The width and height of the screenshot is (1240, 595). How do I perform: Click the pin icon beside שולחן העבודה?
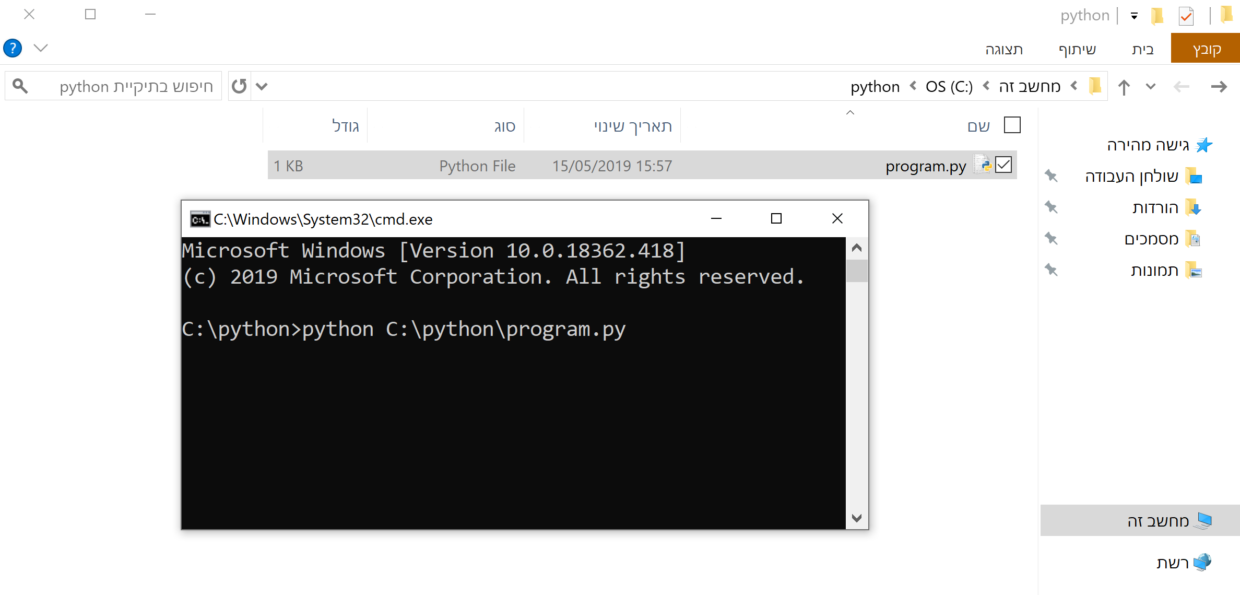click(x=1051, y=176)
